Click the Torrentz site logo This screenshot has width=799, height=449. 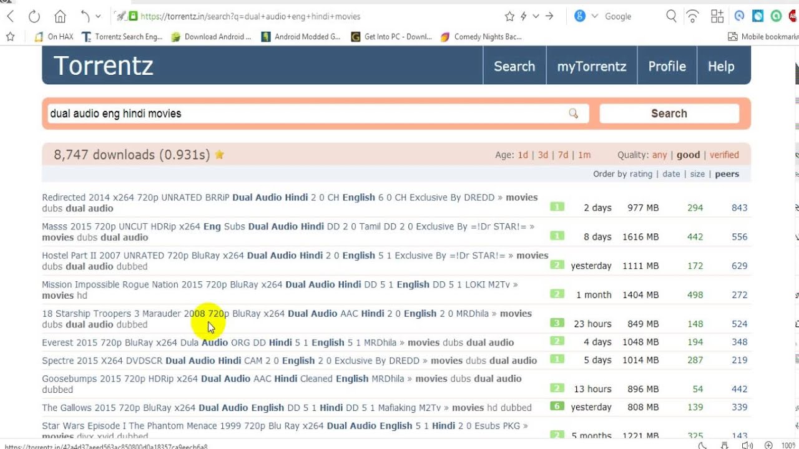[104, 65]
